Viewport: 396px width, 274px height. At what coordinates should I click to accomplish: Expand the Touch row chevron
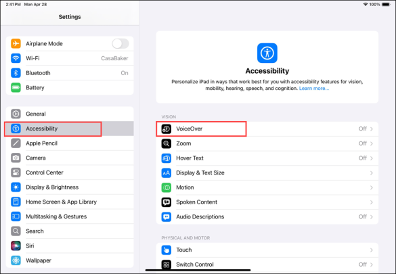coord(372,250)
